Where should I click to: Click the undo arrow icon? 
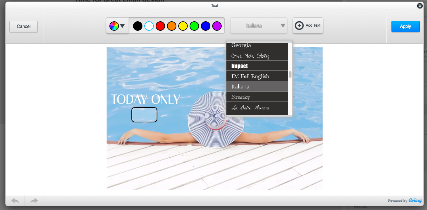15,201
